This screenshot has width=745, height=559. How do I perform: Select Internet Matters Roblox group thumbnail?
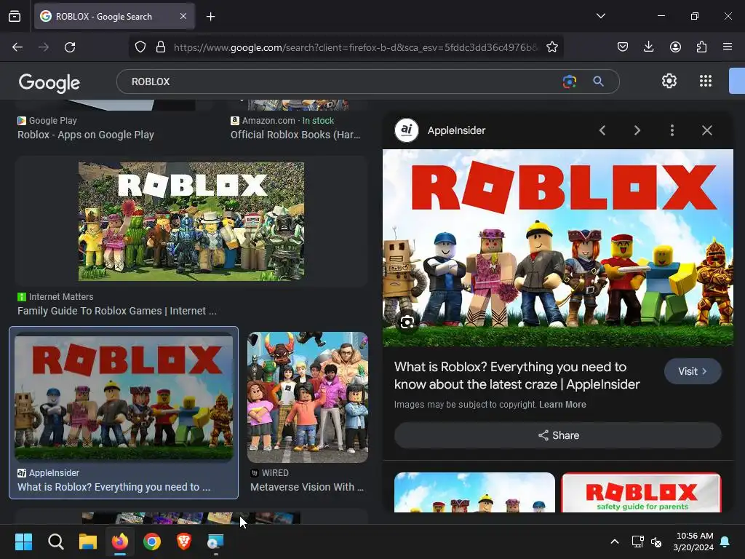191,221
